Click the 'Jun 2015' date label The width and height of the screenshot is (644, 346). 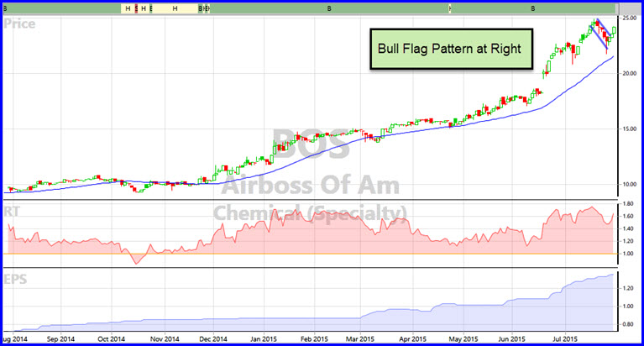pos(512,339)
